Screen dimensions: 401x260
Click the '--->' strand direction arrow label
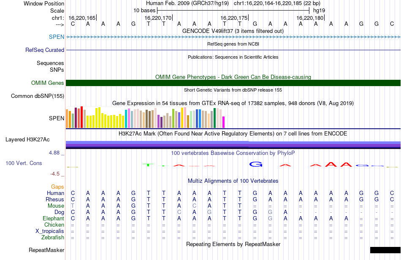pos(60,24)
